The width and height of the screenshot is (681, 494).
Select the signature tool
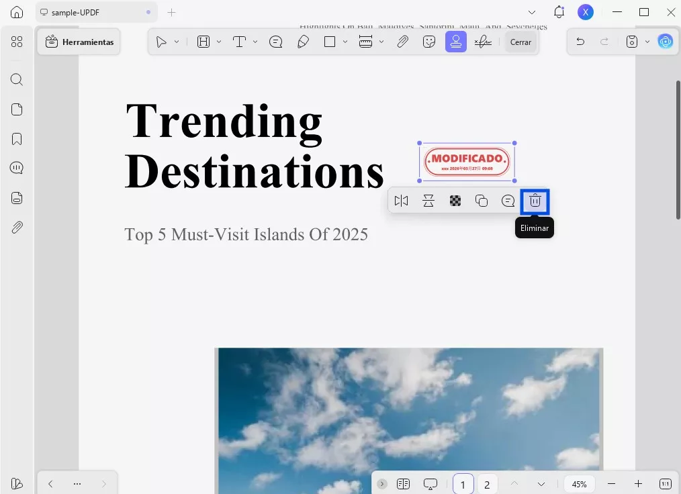click(482, 42)
